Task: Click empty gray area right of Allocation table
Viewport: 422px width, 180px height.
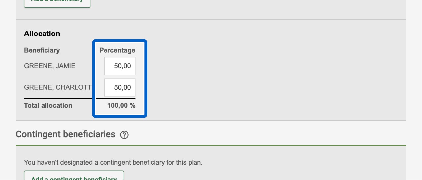Action: 264,76
